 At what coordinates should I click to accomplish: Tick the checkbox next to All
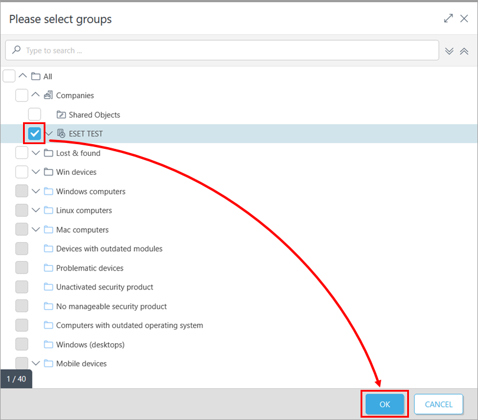9,76
